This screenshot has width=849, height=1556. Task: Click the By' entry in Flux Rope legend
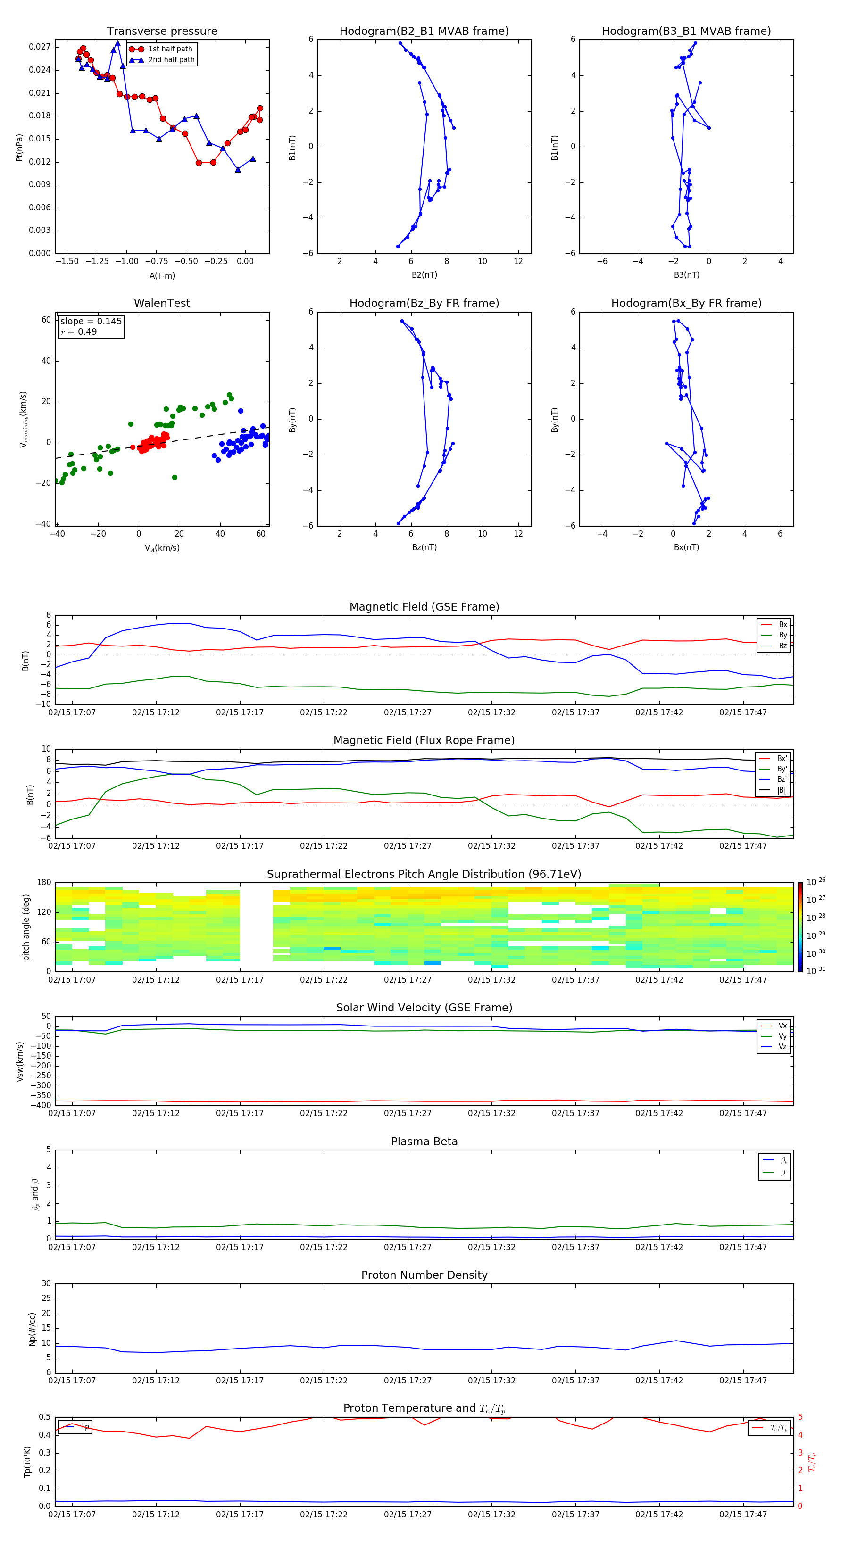774,769
